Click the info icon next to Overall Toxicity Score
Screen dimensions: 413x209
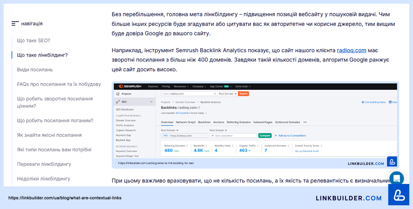pos(321,146)
